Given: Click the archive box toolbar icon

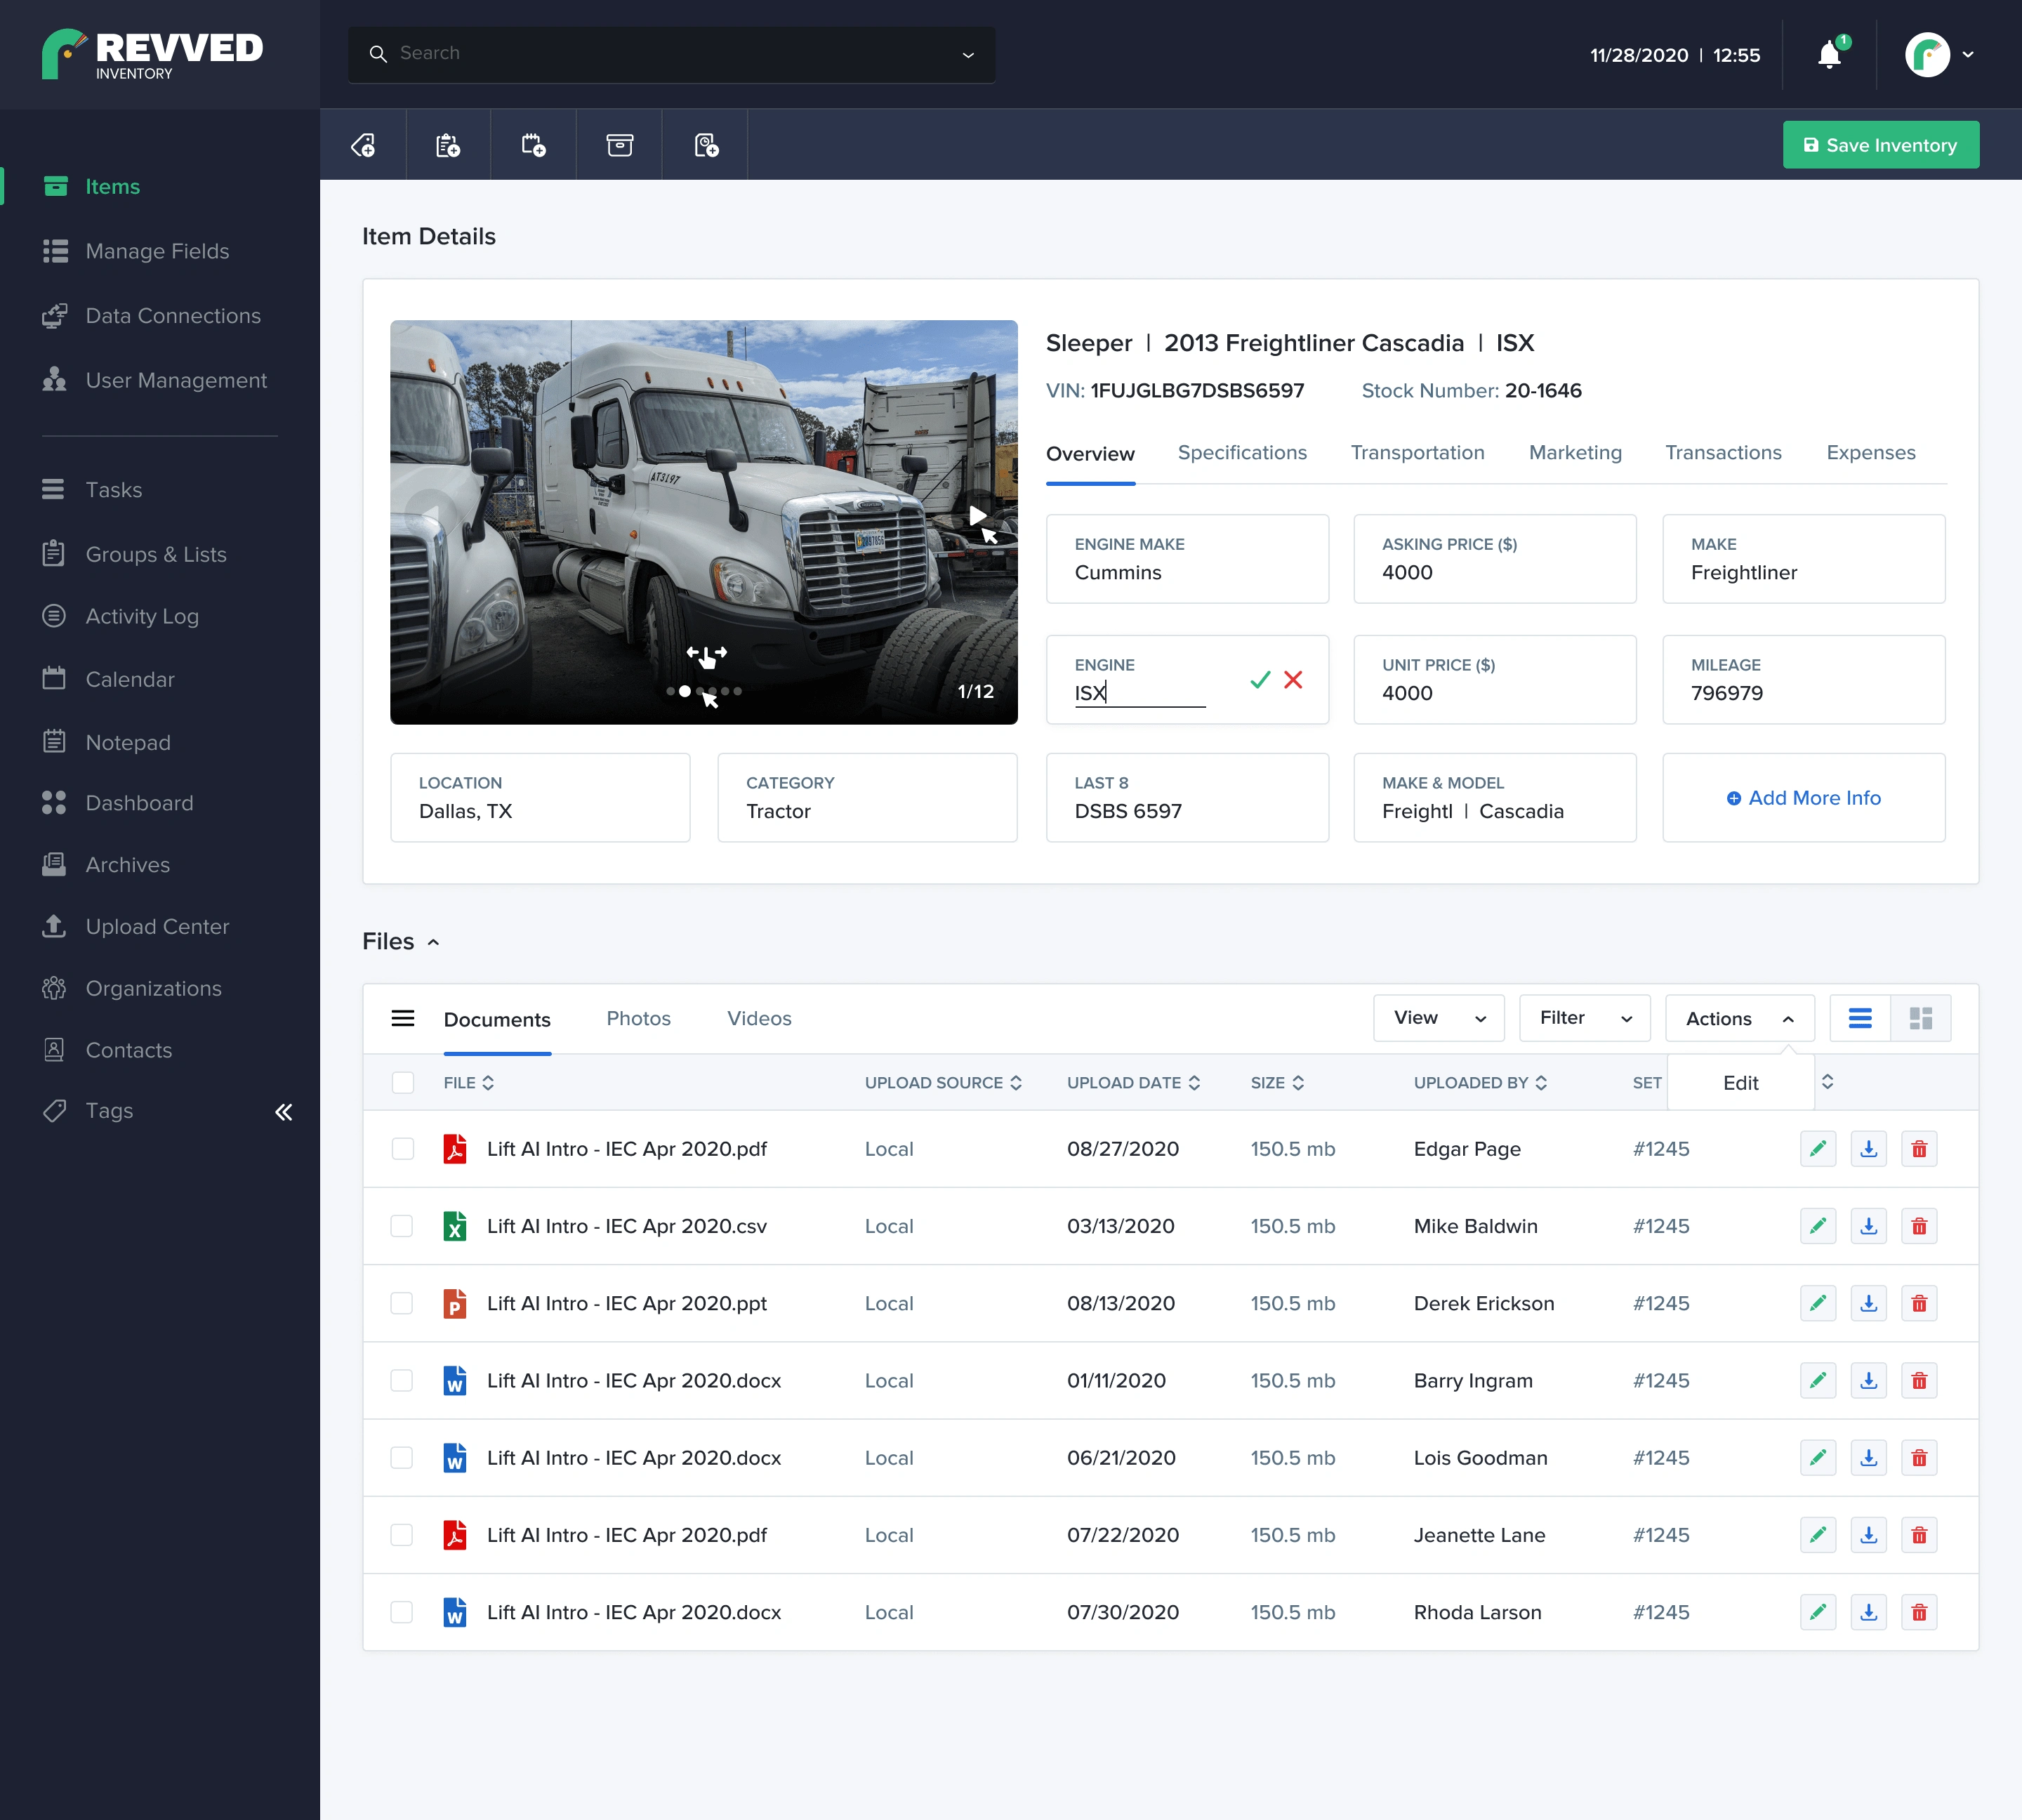Looking at the screenshot, I should 619,146.
